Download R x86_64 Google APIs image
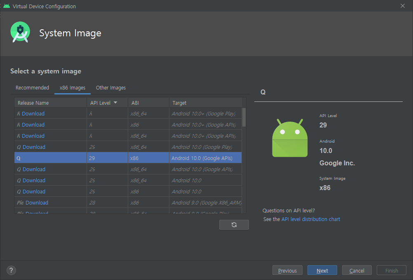Image resolution: width=413 pixels, height=280 pixels. [x=33, y=136]
